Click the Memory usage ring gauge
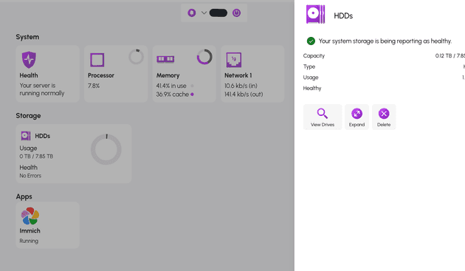Viewport: 465px width, 271px height. [204, 57]
